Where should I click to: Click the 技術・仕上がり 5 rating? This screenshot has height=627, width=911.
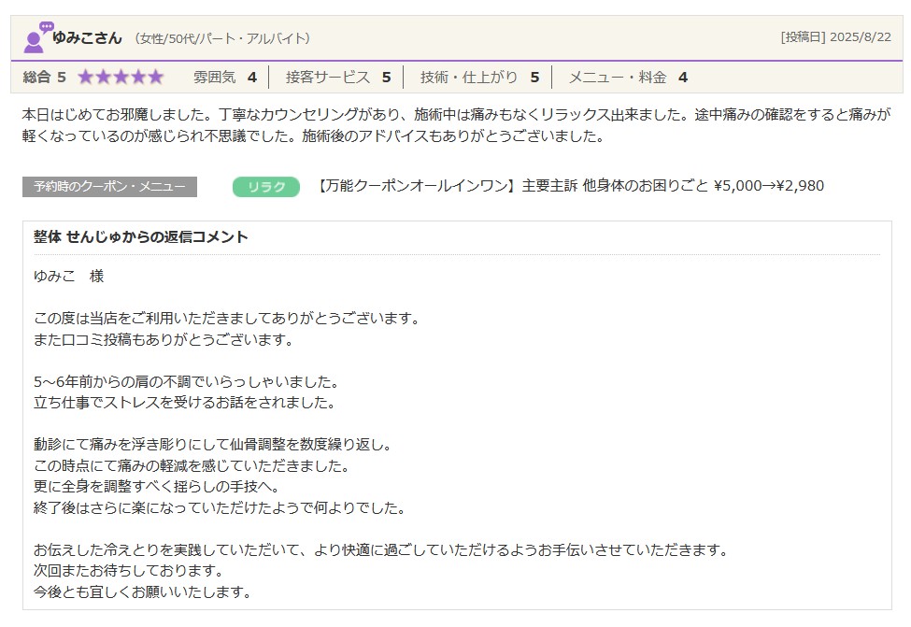[x=480, y=78]
